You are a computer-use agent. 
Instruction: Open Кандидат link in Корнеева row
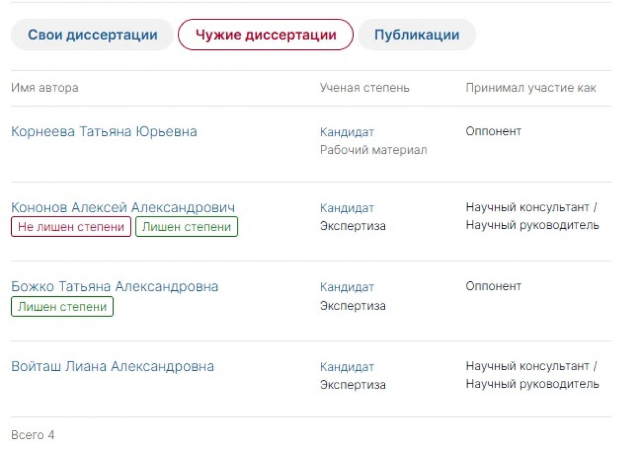(347, 132)
